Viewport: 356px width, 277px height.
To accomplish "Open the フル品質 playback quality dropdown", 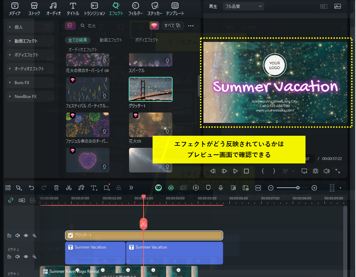I will [x=243, y=6].
